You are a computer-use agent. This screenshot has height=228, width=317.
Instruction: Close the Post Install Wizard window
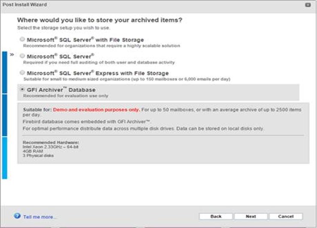point(308,5)
